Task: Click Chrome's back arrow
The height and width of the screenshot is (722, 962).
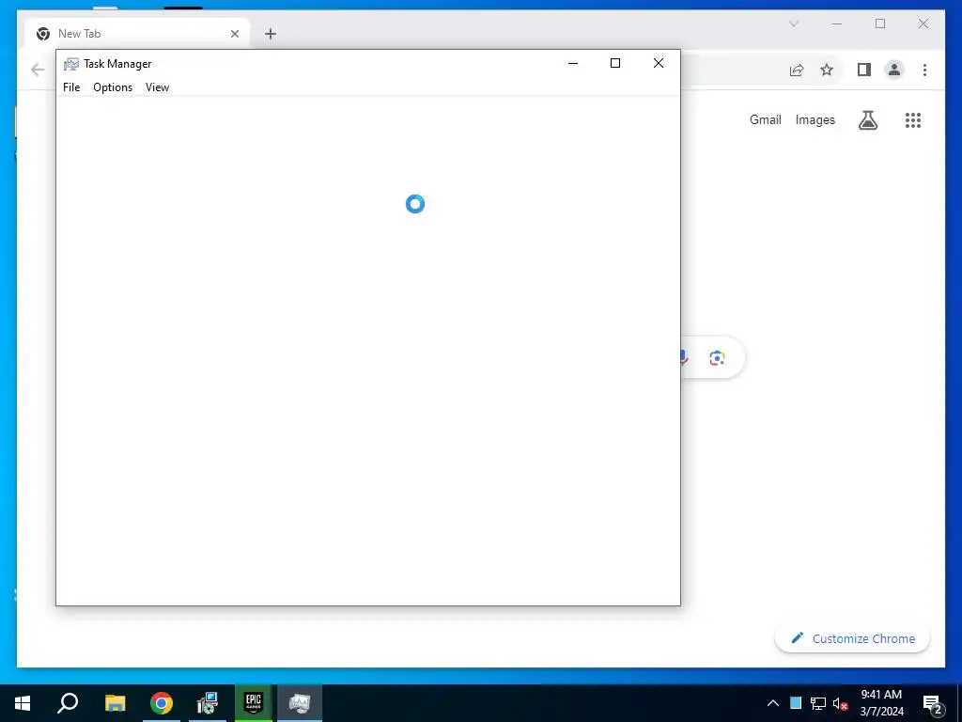Action: pyautogui.click(x=38, y=70)
